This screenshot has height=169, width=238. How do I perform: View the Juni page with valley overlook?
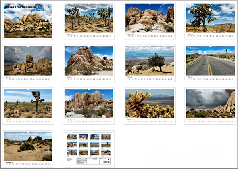(150, 60)
